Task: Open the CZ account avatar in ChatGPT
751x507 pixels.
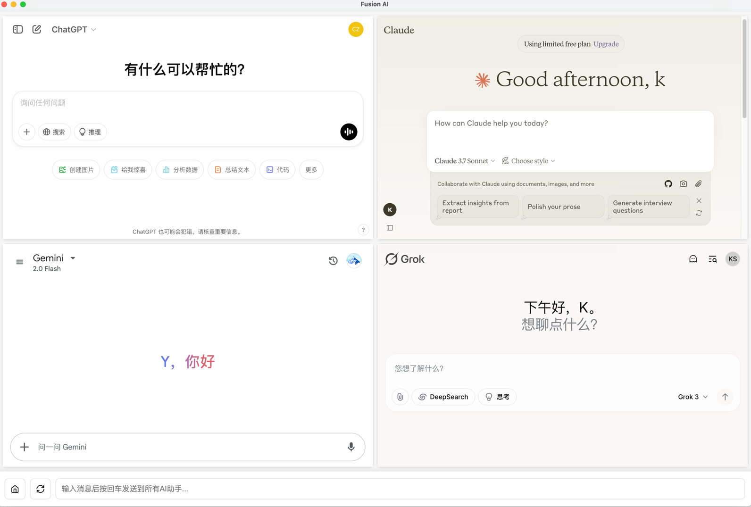Action: click(x=356, y=29)
